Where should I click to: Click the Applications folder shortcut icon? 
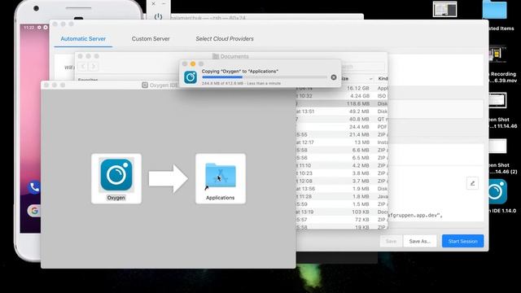[x=221, y=176]
